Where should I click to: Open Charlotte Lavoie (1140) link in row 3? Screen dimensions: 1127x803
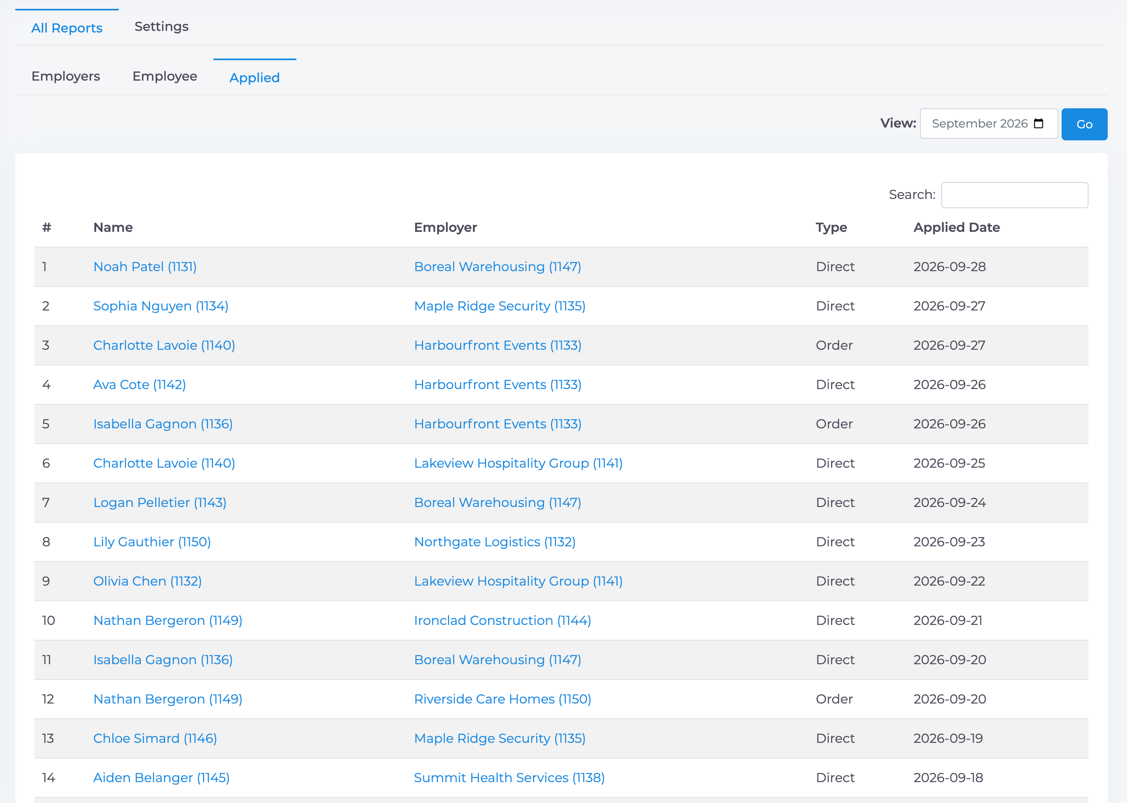164,345
